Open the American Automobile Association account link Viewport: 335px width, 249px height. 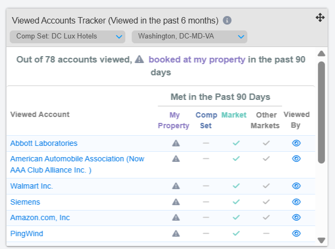[77, 164]
